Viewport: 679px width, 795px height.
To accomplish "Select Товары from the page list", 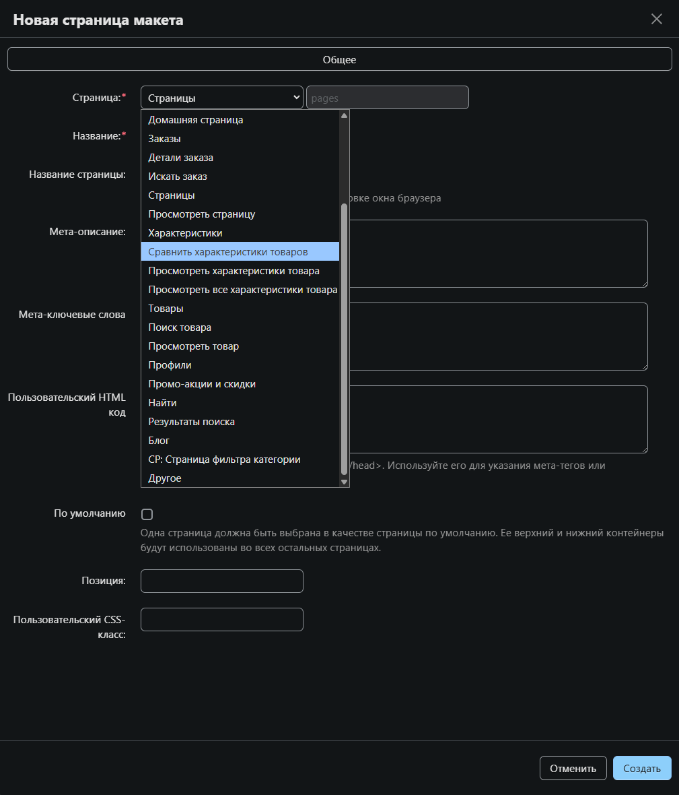I will point(166,309).
